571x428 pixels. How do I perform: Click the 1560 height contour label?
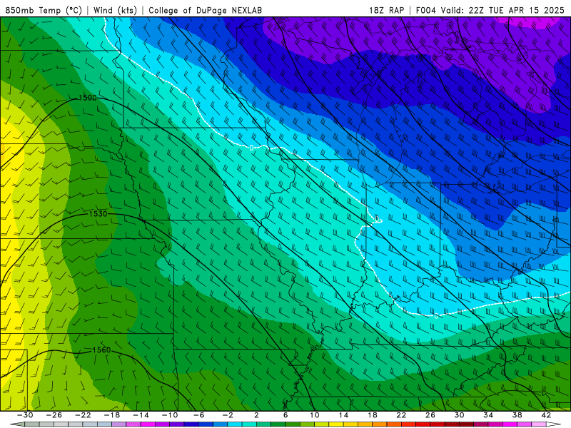point(101,350)
